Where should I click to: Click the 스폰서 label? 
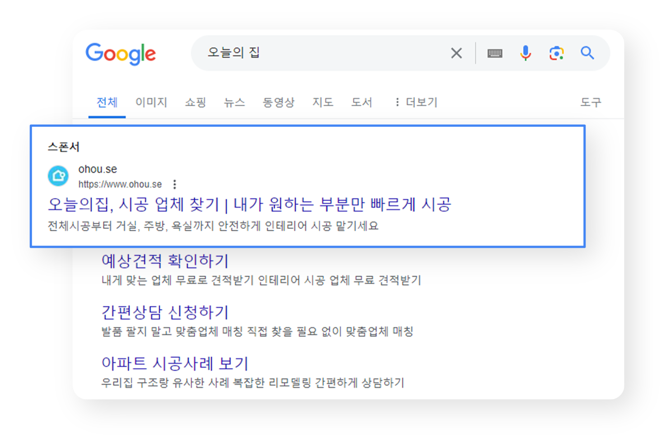pyautogui.click(x=64, y=147)
